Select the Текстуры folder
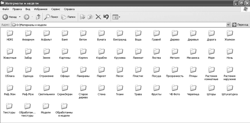Viewport: 250px width, 123px height. click(x=9, y=109)
